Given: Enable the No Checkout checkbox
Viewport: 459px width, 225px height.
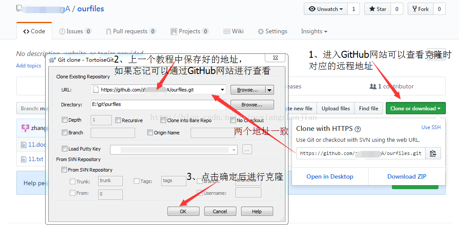Looking at the screenshot, I should (x=233, y=120).
